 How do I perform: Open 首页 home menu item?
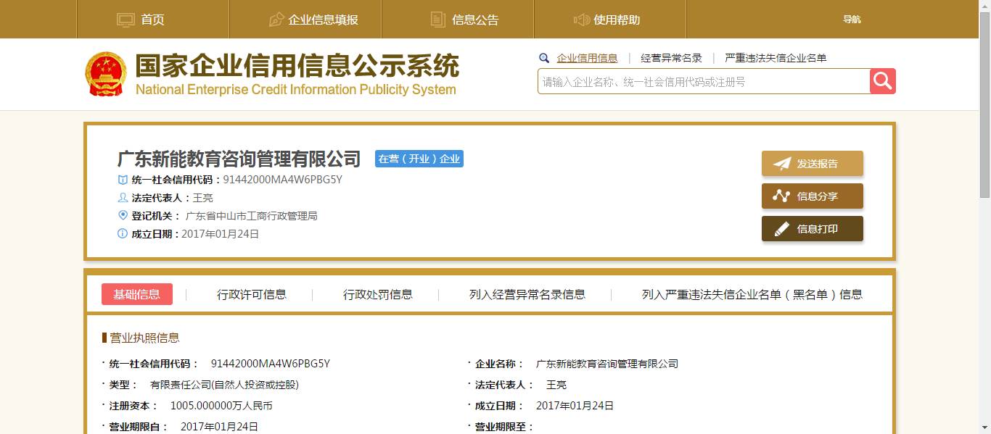click(152, 20)
